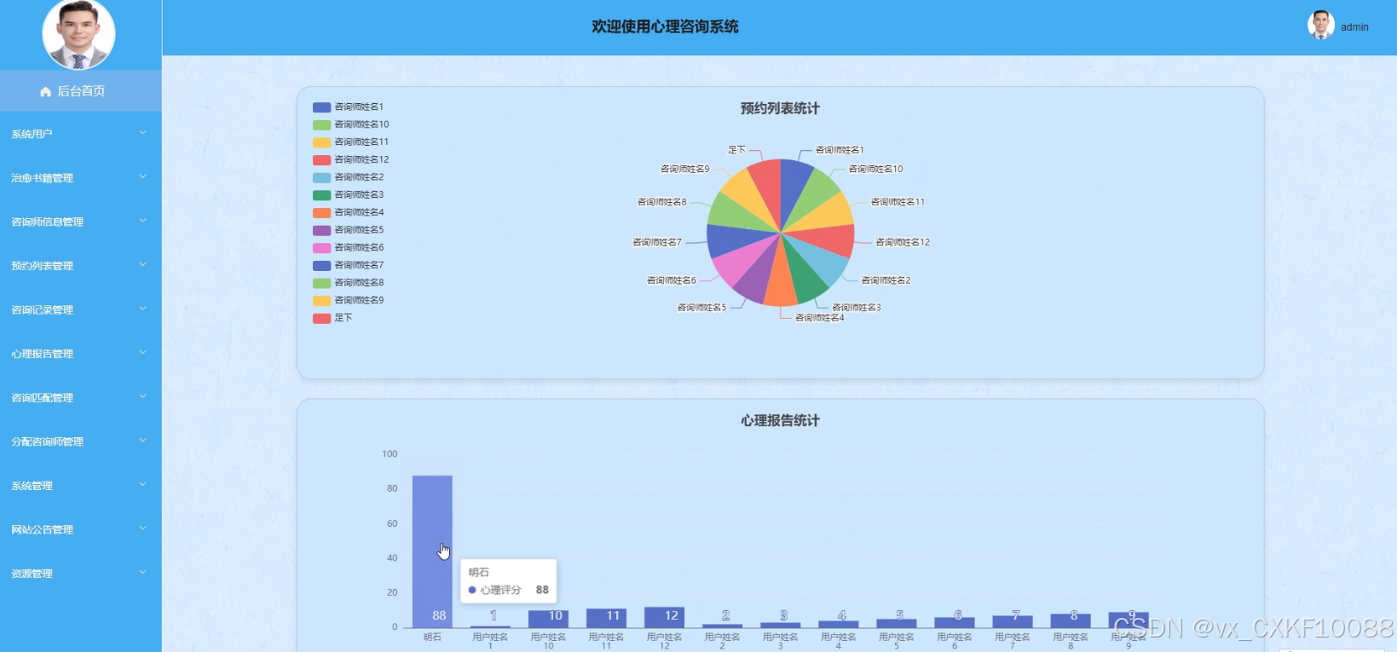The height and width of the screenshot is (652, 1397).
Task: Open the 分配咨询师管理 menu label
Action: (47, 441)
